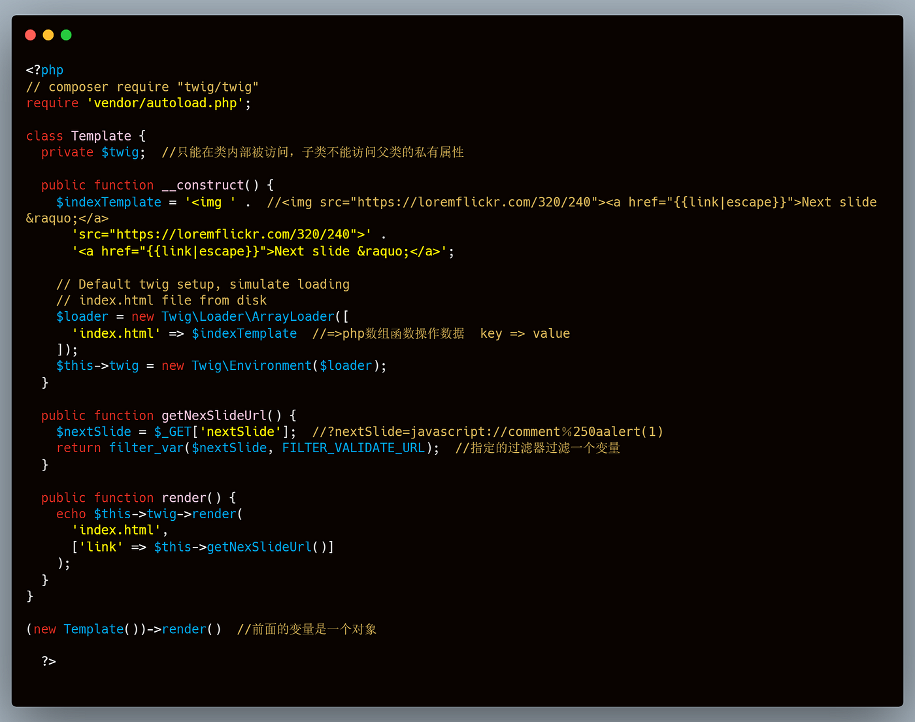Click the '<?php' opening tag
This screenshot has height=722, width=915.
coord(44,70)
